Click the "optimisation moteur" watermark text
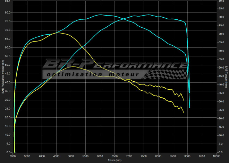229x163 pixels. 92,74
